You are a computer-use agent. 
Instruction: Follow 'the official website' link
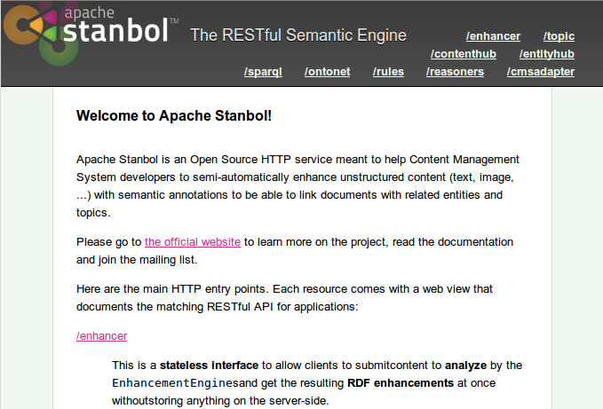pyautogui.click(x=193, y=242)
